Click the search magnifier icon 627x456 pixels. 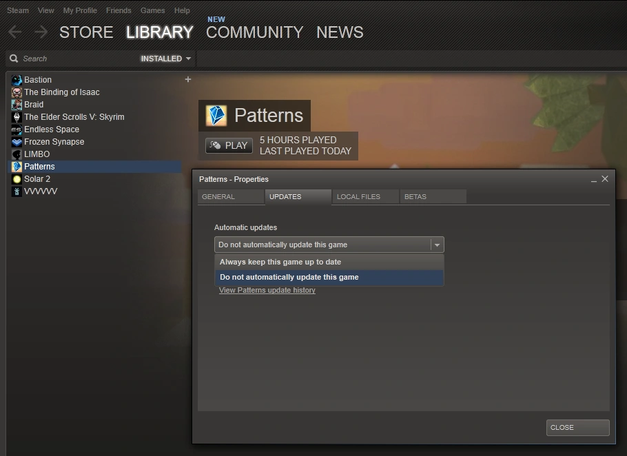pos(14,59)
